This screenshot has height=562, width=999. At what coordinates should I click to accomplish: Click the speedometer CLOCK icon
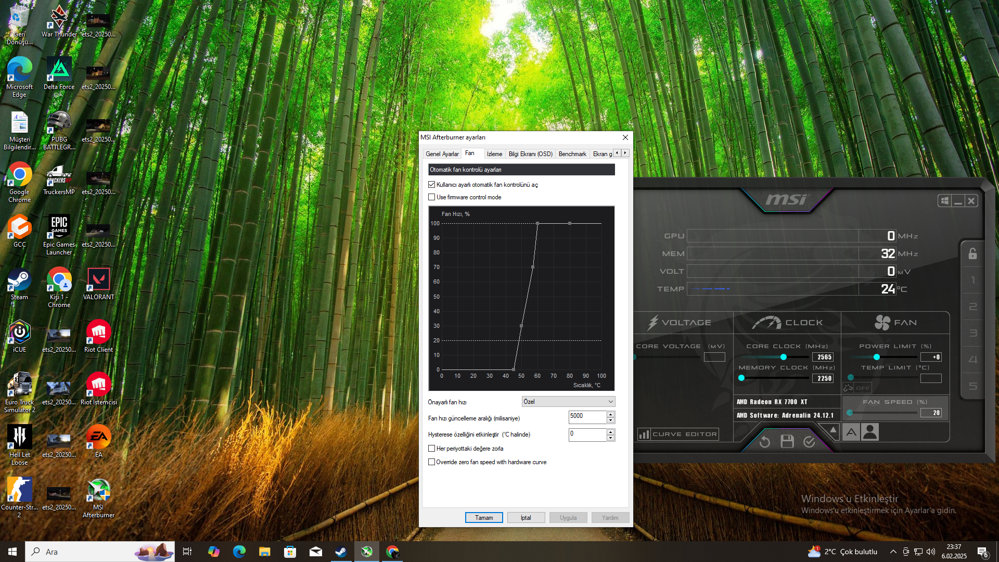(766, 323)
